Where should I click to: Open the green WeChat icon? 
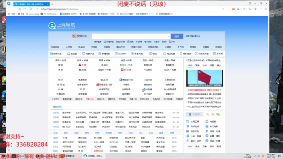pyautogui.click(x=218, y=114)
